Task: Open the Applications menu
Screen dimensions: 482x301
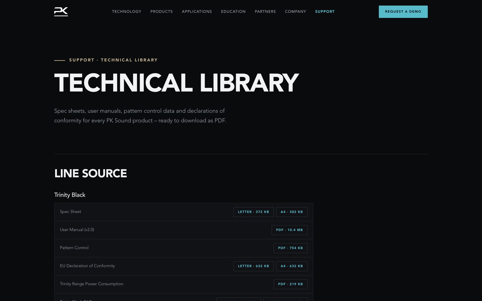Action: point(197,11)
